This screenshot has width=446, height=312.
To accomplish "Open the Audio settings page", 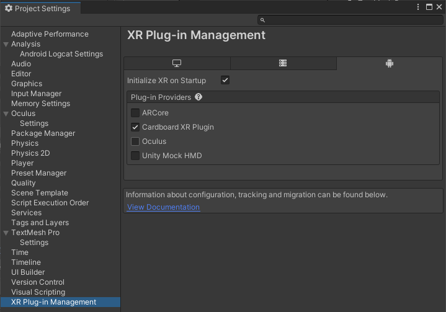I will pyautogui.click(x=21, y=64).
